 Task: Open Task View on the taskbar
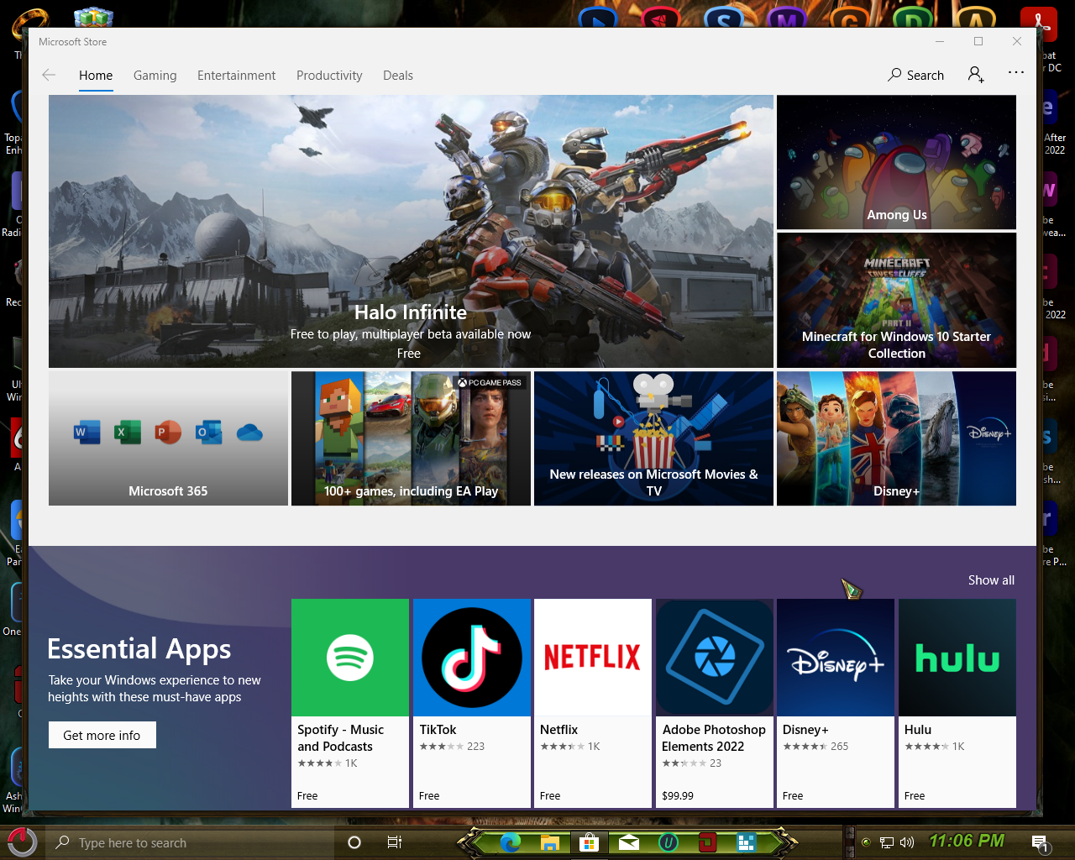[x=395, y=842]
